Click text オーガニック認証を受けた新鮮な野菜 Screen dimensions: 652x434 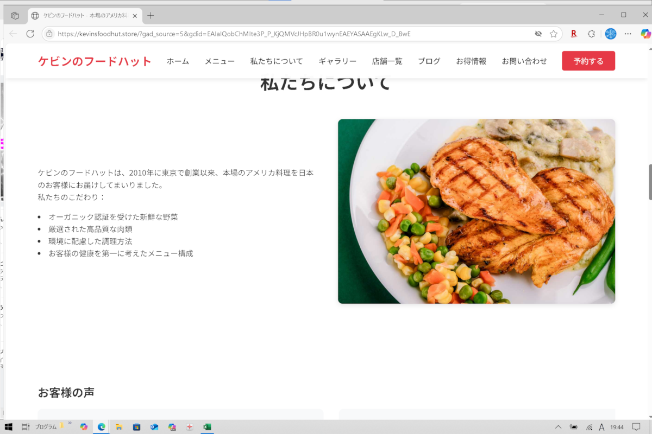113,216
